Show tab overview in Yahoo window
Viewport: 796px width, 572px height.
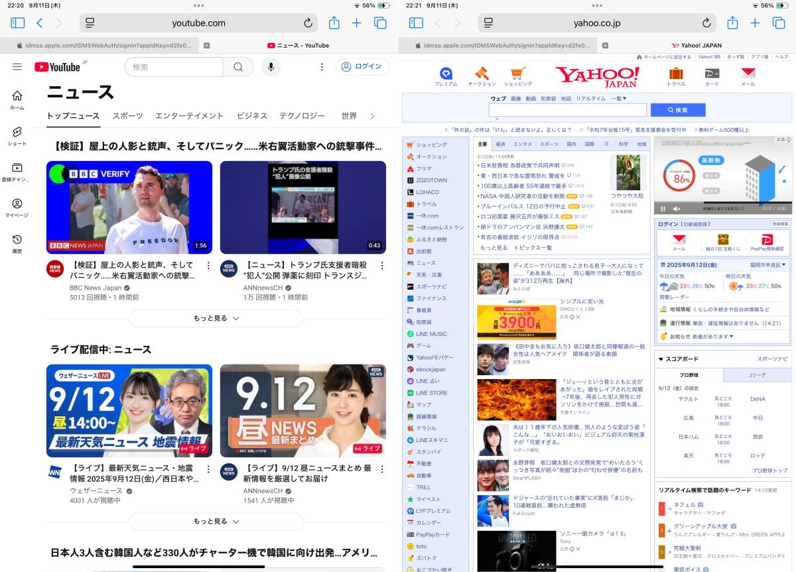pos(779,23)
